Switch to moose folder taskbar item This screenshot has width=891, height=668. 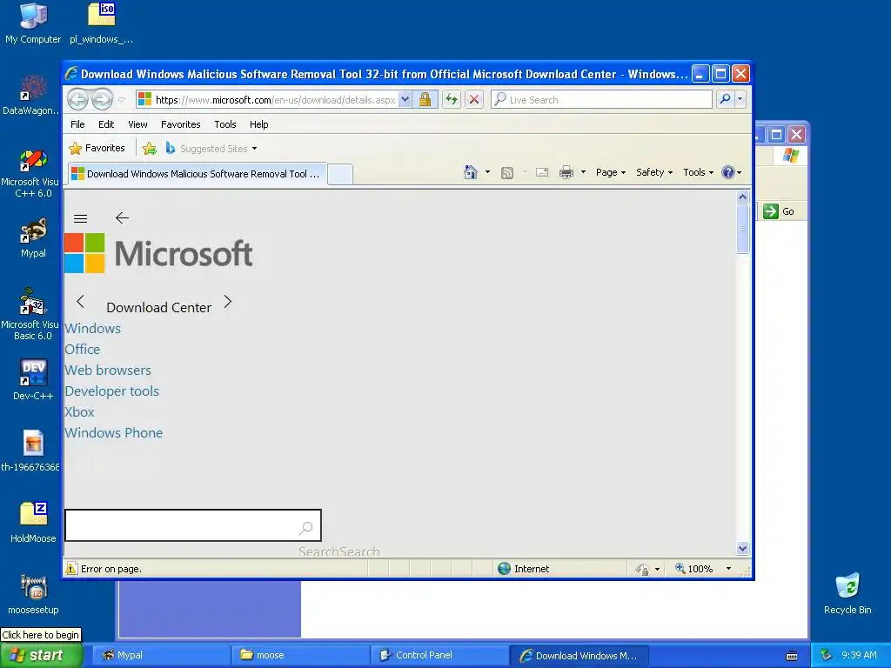(300, 656)
